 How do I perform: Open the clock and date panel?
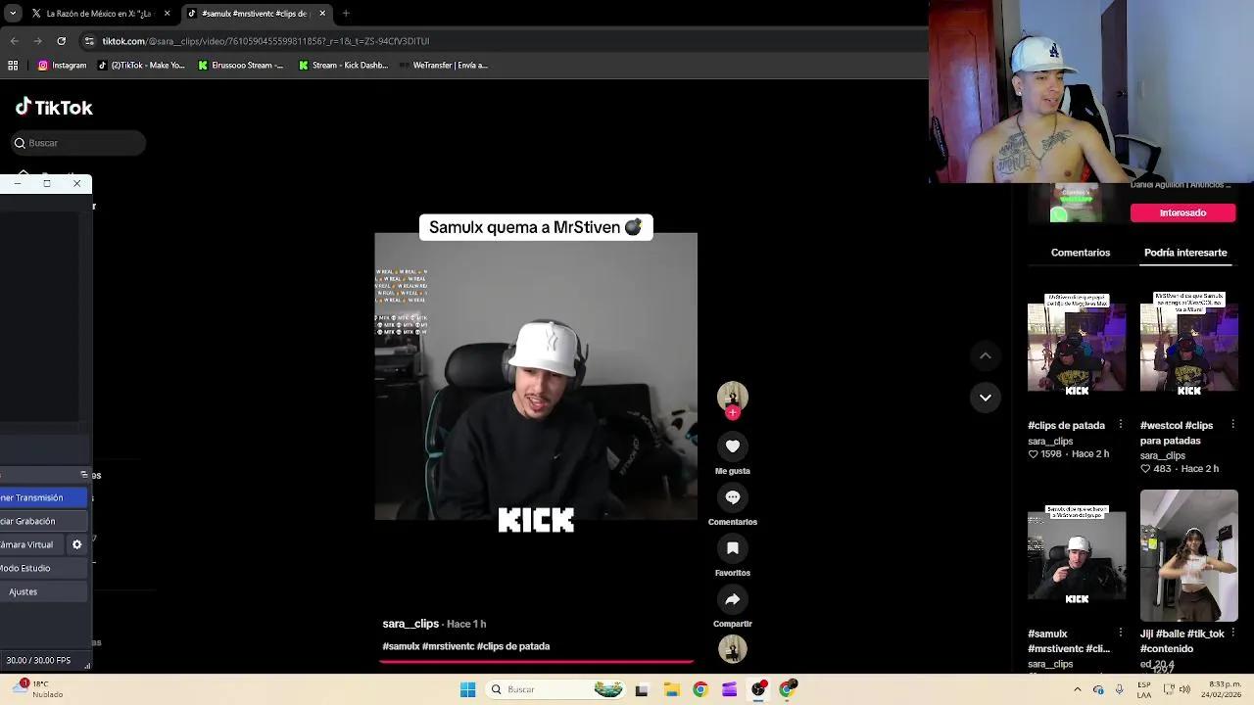[x=1225, y=689]
